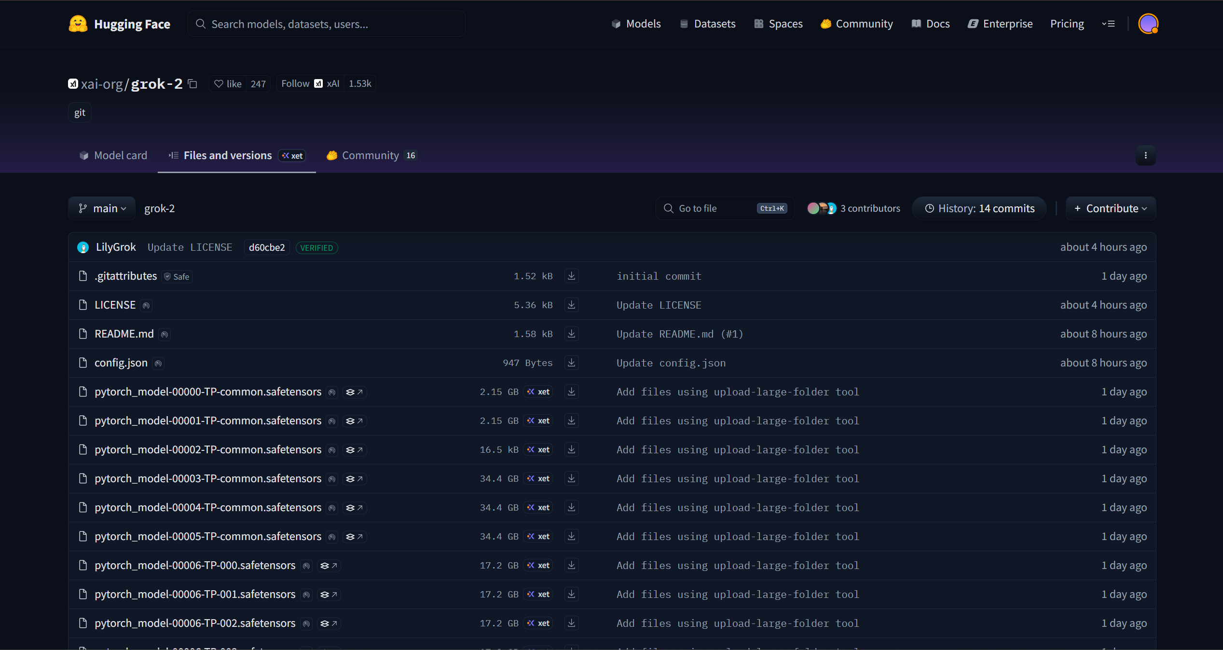1223x650 pixels.
Task: Follow the xAI organization
Action: click(310, 84)
